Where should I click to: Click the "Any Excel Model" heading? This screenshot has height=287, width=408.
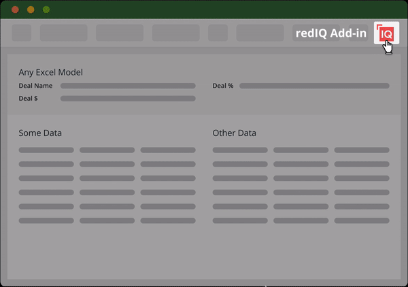point(51,72)
